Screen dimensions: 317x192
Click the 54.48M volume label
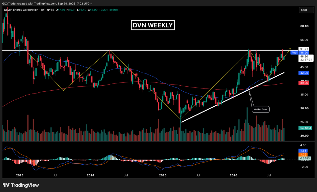point(305,128)
